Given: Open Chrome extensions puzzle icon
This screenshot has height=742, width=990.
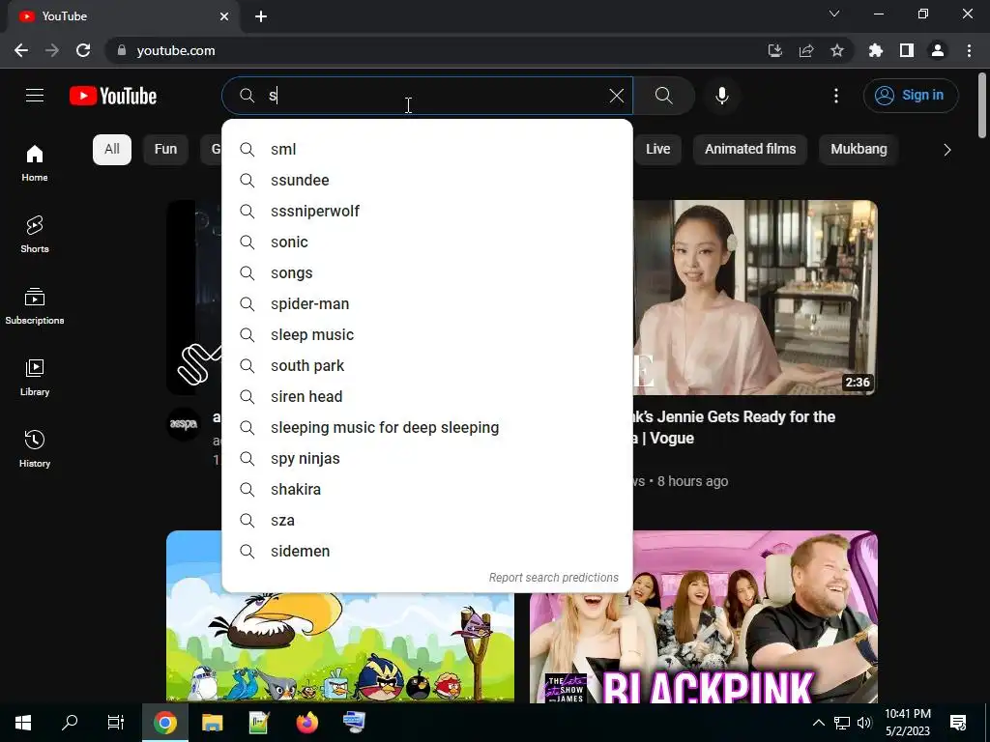Looking at the screenshot, I should [x=876, y=50].
